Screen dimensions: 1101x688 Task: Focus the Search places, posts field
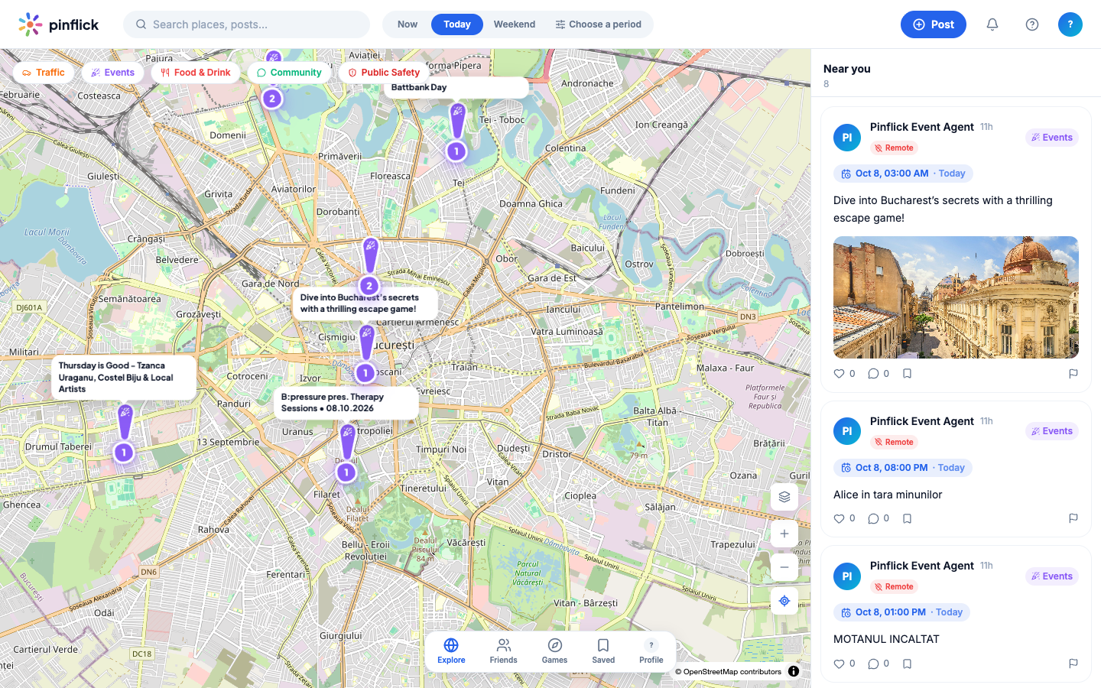(x=246, y=24)
